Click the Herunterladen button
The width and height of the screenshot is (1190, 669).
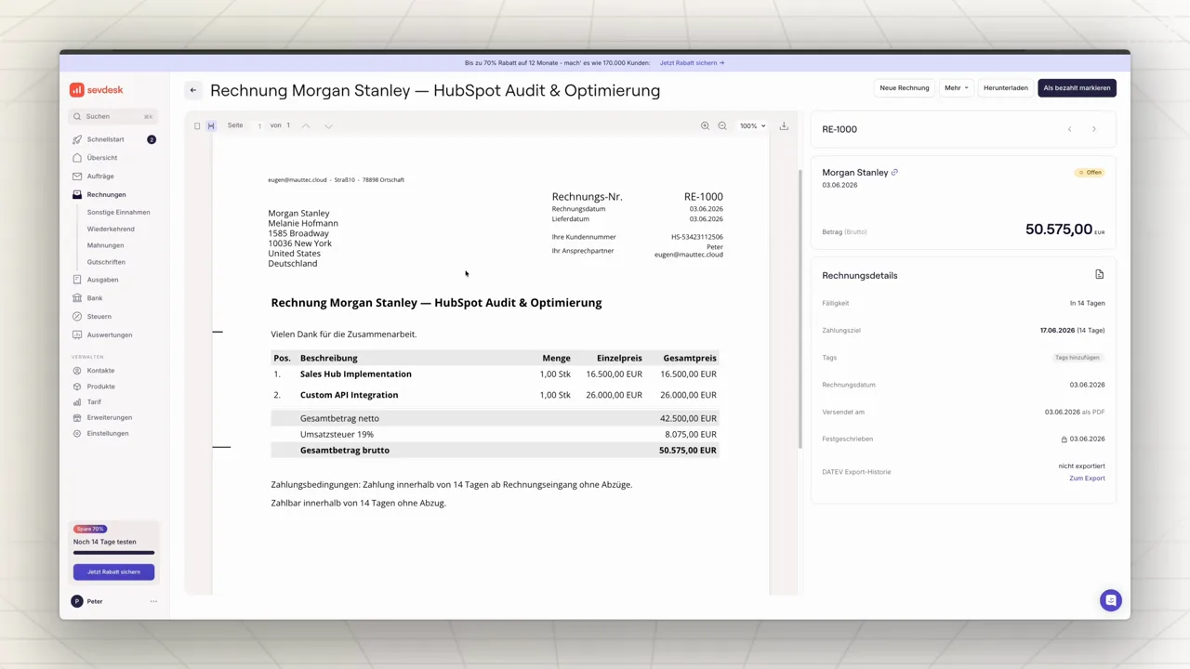tap(1005, 88)
